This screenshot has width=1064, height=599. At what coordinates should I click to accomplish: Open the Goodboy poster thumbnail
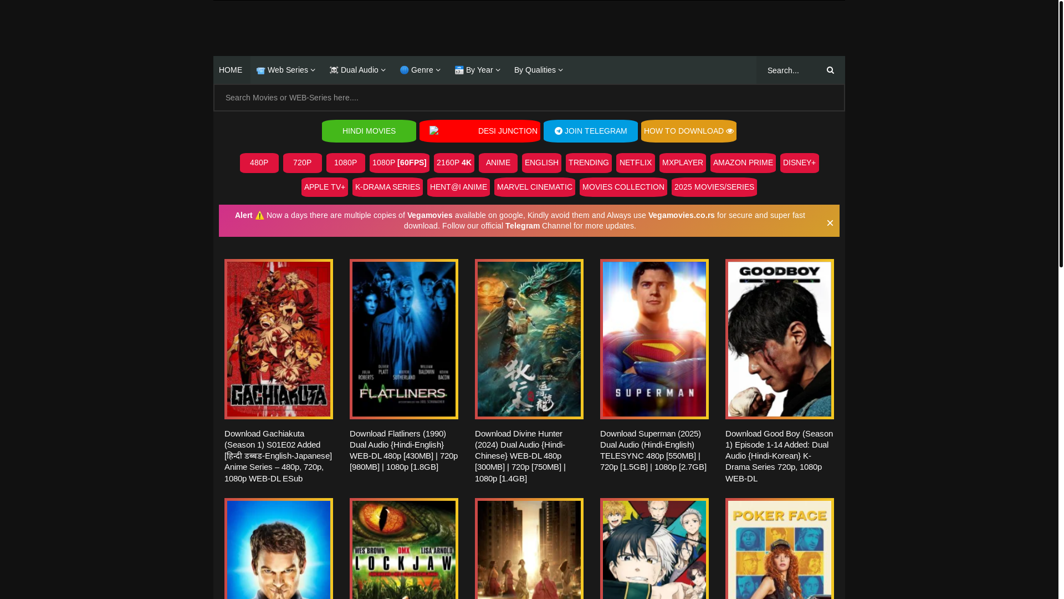tap(780, 339)
